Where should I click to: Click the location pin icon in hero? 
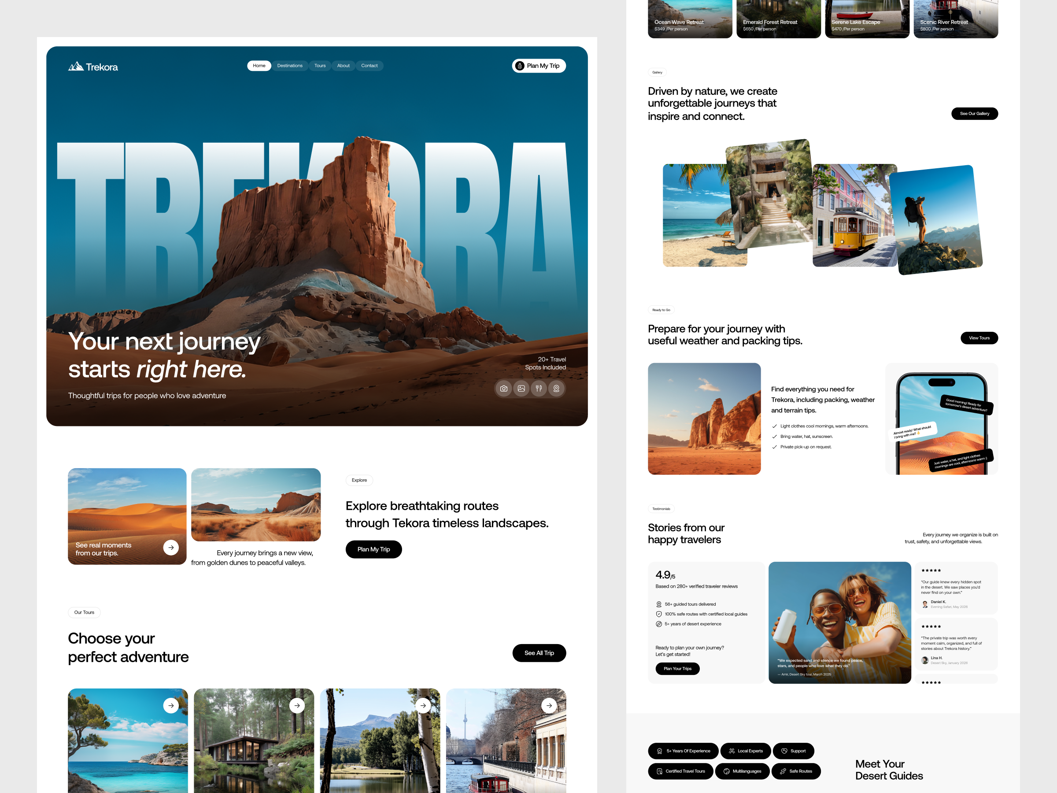556,389
